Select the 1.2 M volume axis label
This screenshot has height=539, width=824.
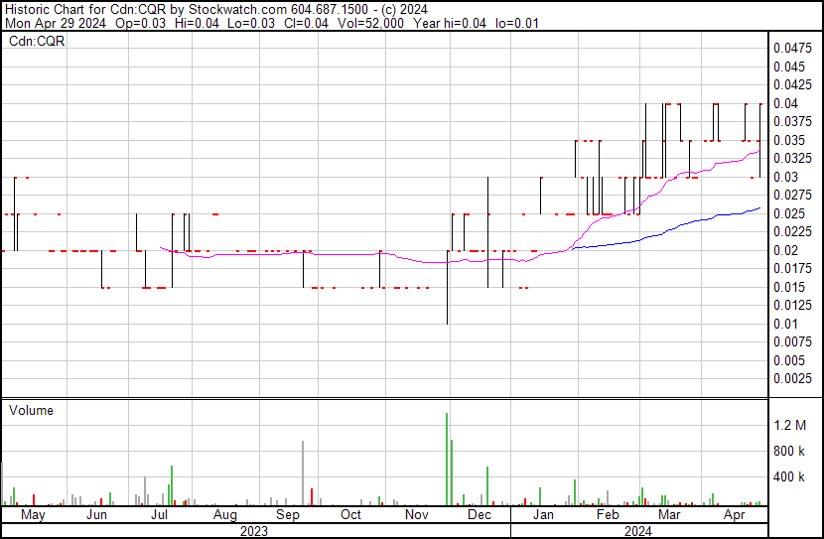pos(790,426)
